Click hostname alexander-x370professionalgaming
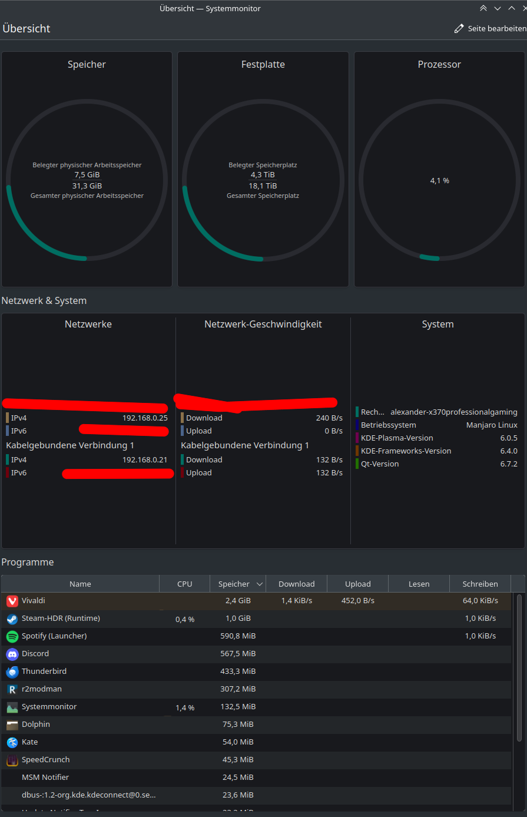 coord(454,412)
